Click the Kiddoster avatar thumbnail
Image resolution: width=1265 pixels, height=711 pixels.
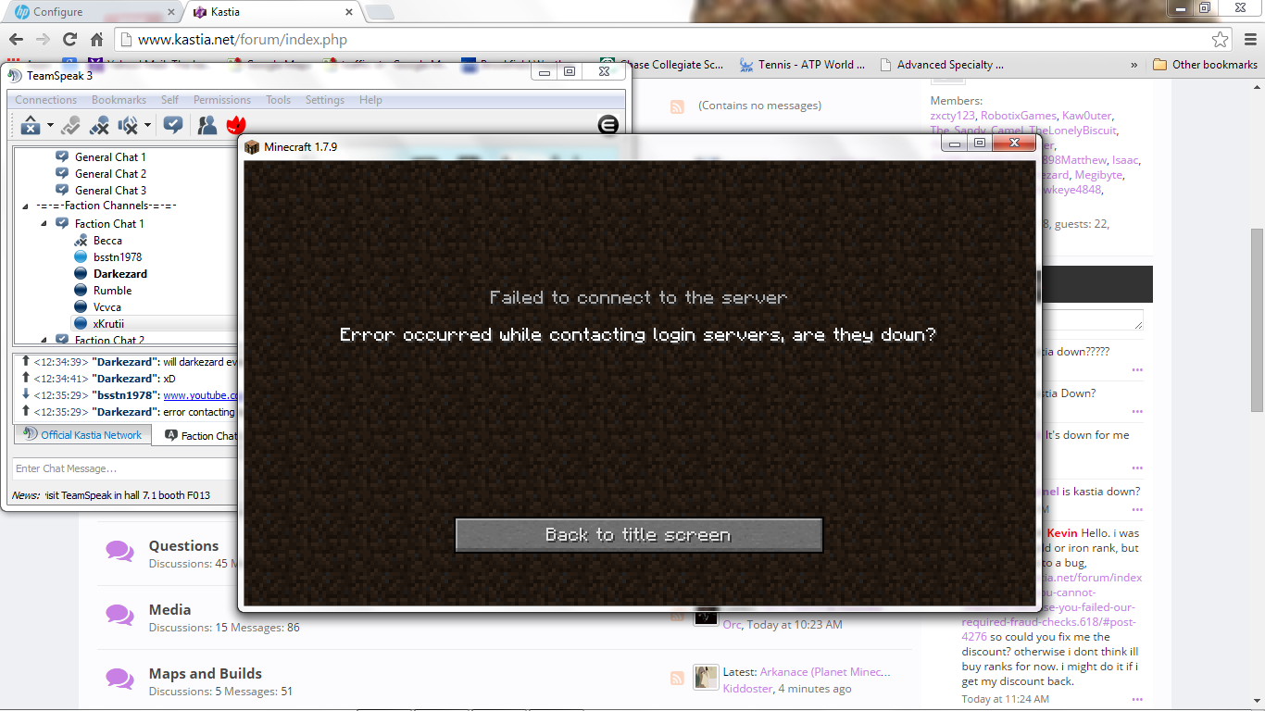(707, 678)
